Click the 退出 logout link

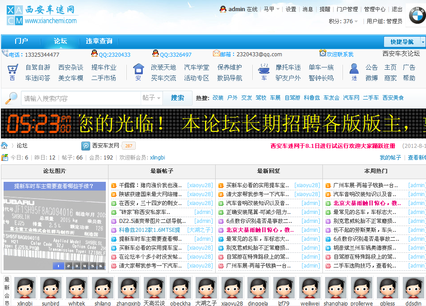point(397,9)
